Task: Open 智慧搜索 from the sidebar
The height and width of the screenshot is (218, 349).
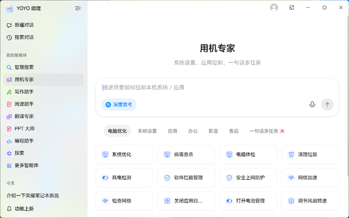Action: click(x=24, y=67)
